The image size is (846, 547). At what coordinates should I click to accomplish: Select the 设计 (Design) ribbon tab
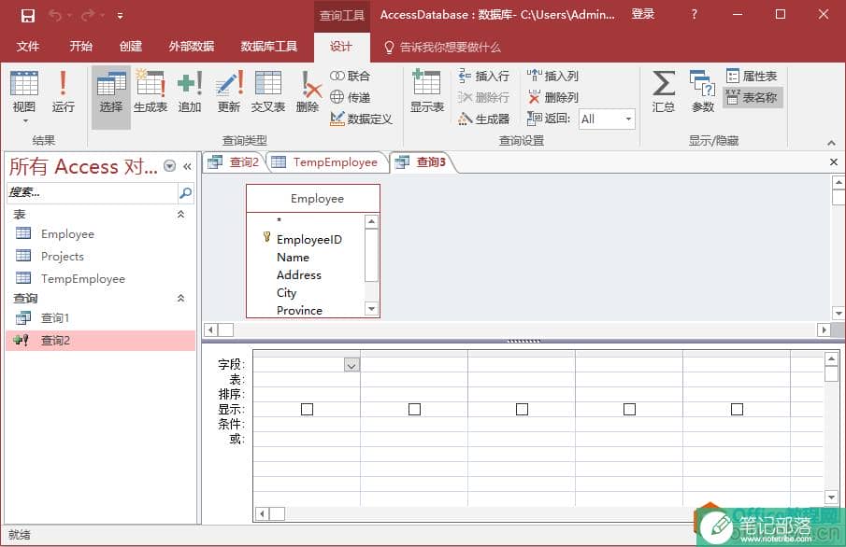tap(341, 47)
